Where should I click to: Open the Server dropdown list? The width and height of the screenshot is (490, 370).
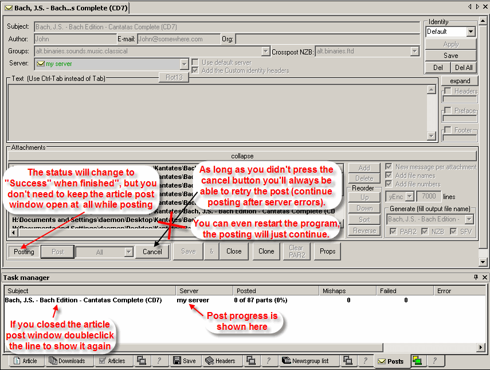pos(184,64)
